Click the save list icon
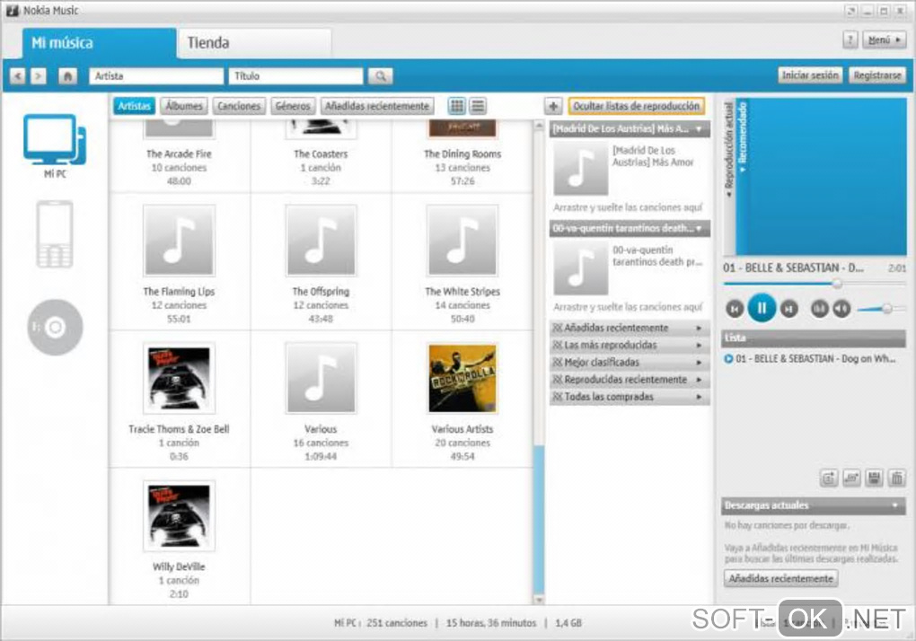The width and height of the screenshot is (916, 641). [x=875, y=479]
